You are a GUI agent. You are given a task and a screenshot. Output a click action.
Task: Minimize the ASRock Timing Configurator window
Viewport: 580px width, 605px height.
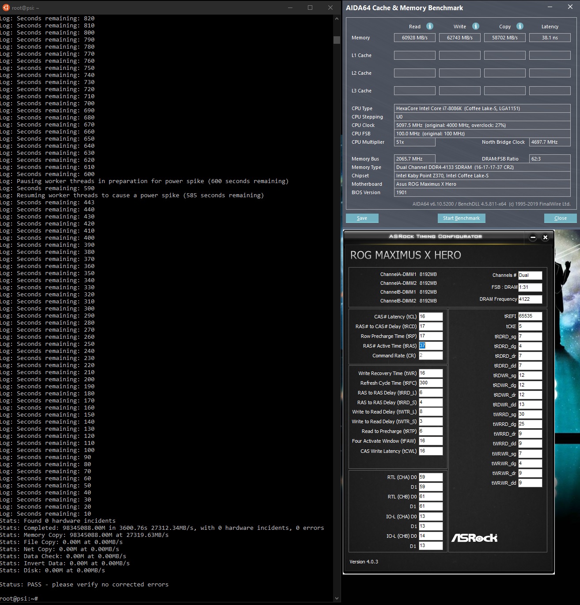(x=533, y=237)
